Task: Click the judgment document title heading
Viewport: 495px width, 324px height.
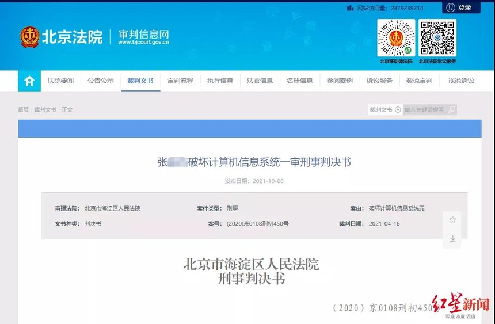Action: [x=254, y=162]
